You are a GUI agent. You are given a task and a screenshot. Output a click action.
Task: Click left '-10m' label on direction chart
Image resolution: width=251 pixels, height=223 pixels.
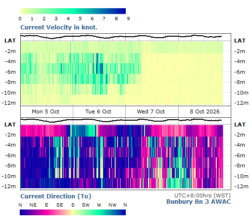pos(9,176)
